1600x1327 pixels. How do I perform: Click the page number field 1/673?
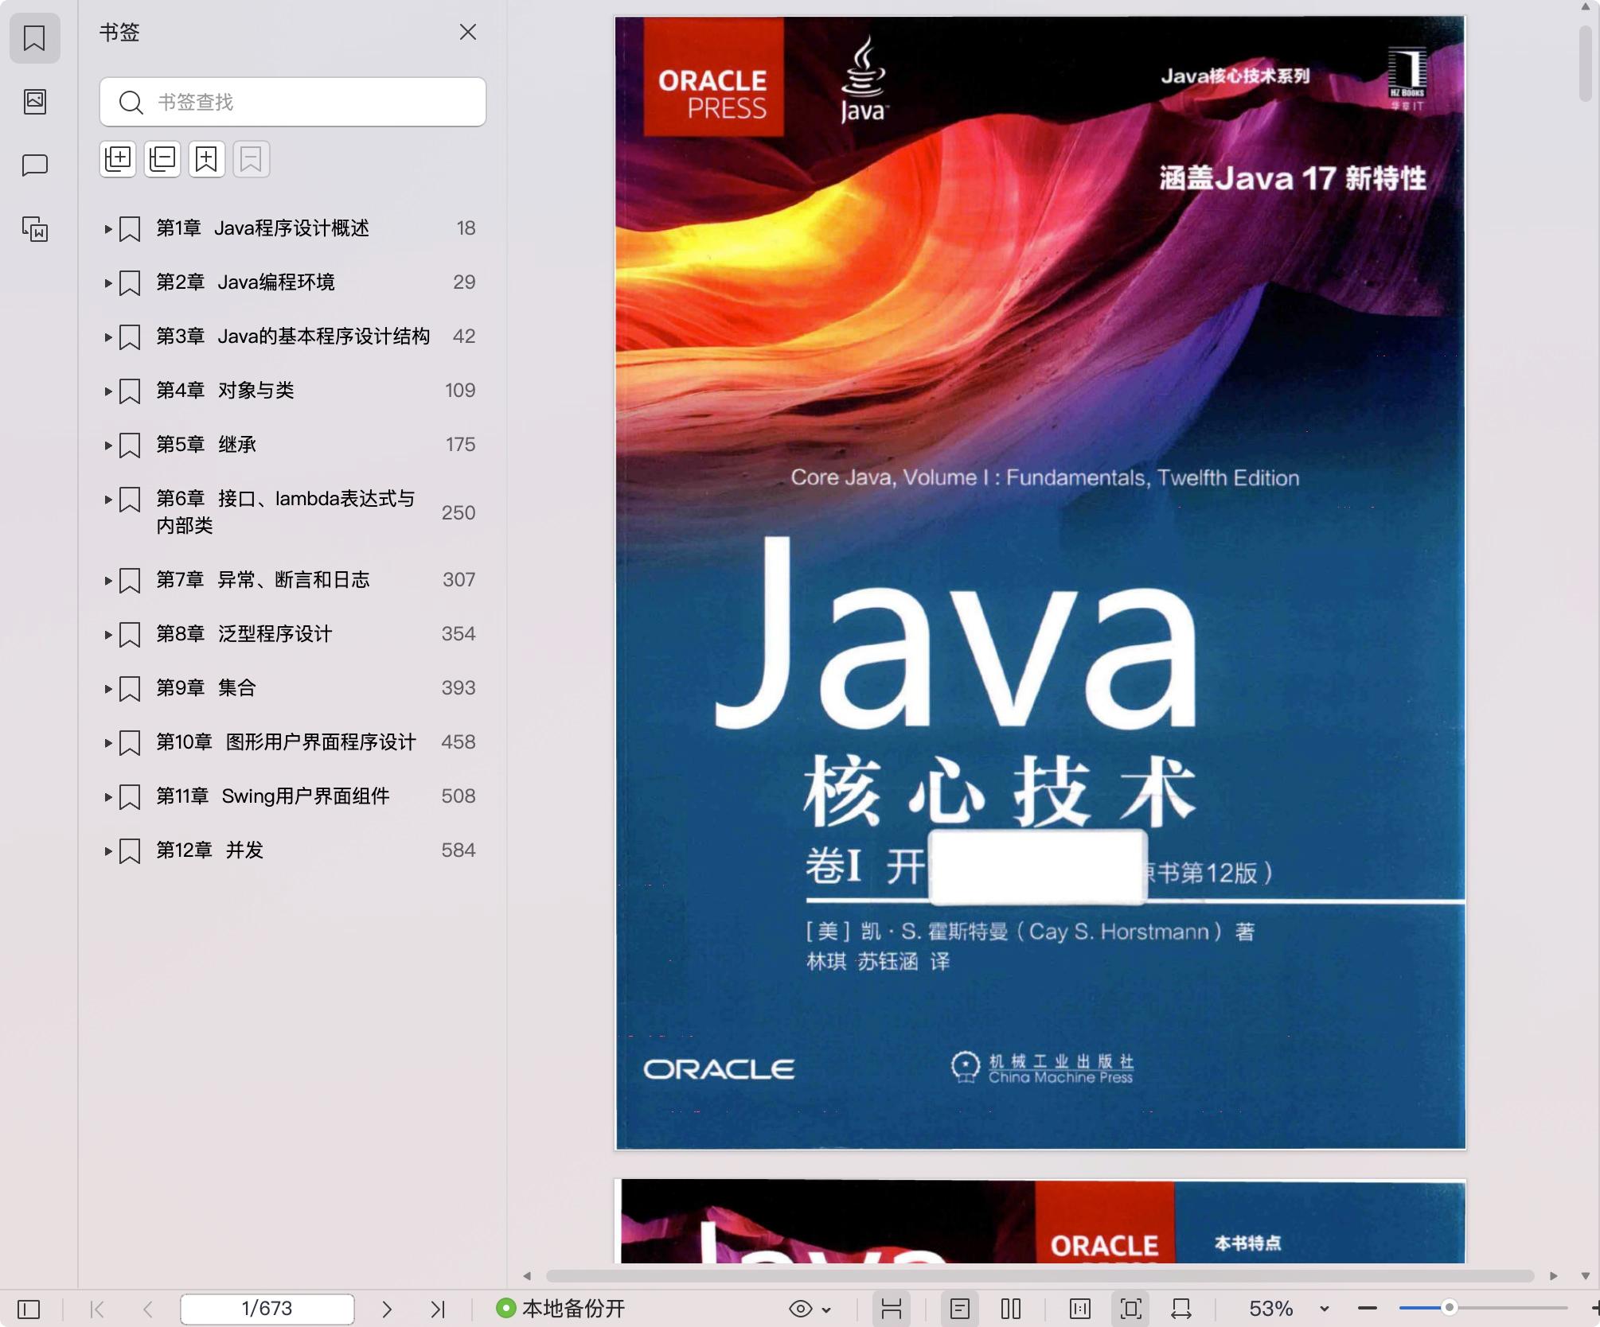click(x=267, y=1309)
